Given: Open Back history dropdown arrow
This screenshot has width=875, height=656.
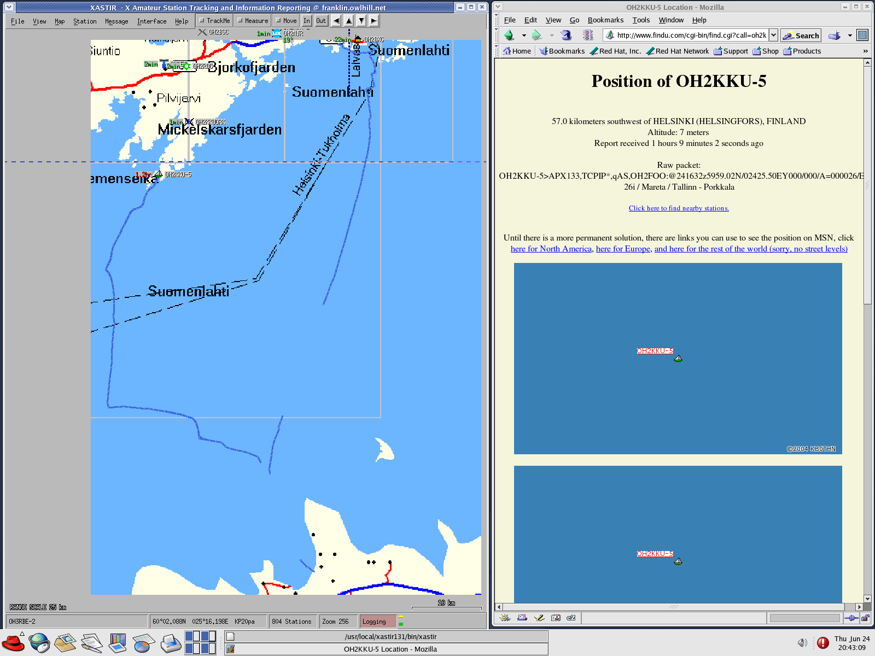Looking at the screenshot, I should click(524, 35).
